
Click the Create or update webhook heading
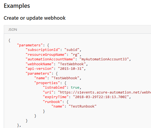[x=34, y=18]
